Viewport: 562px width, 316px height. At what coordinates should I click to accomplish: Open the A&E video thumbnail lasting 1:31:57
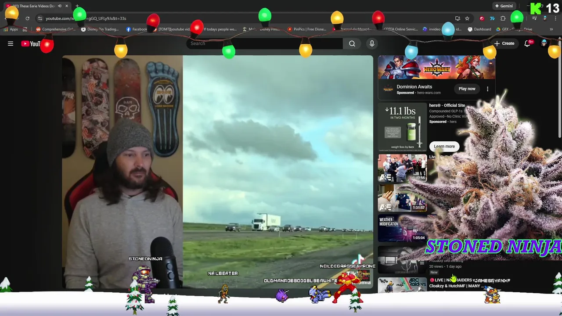[x=402, y=198]
